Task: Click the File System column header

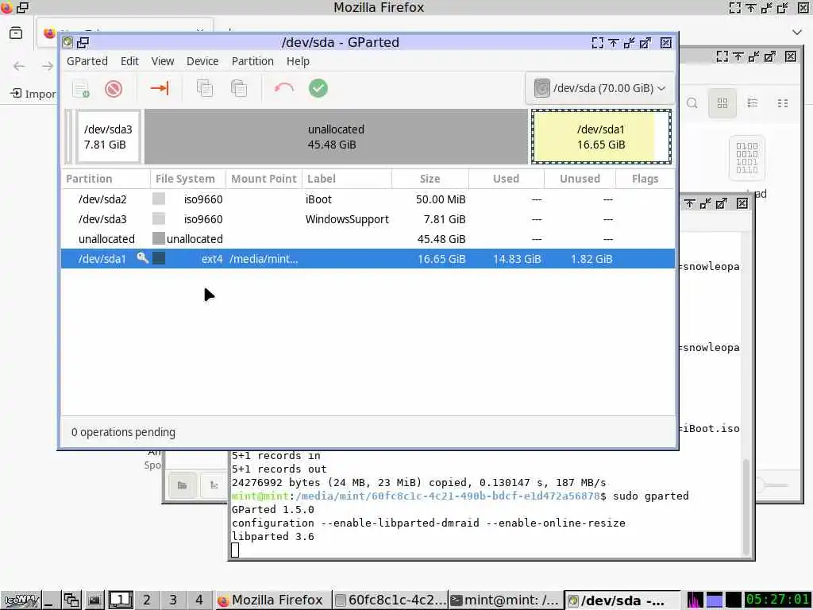Action: point(188,179)
